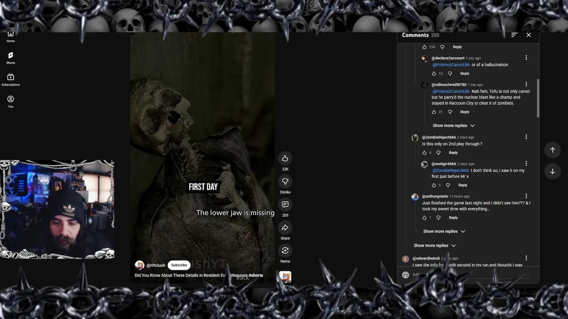Open the nhtdush channel avatar
The height and width of the screenshot is (319, 568).
(x=139, y=265)
